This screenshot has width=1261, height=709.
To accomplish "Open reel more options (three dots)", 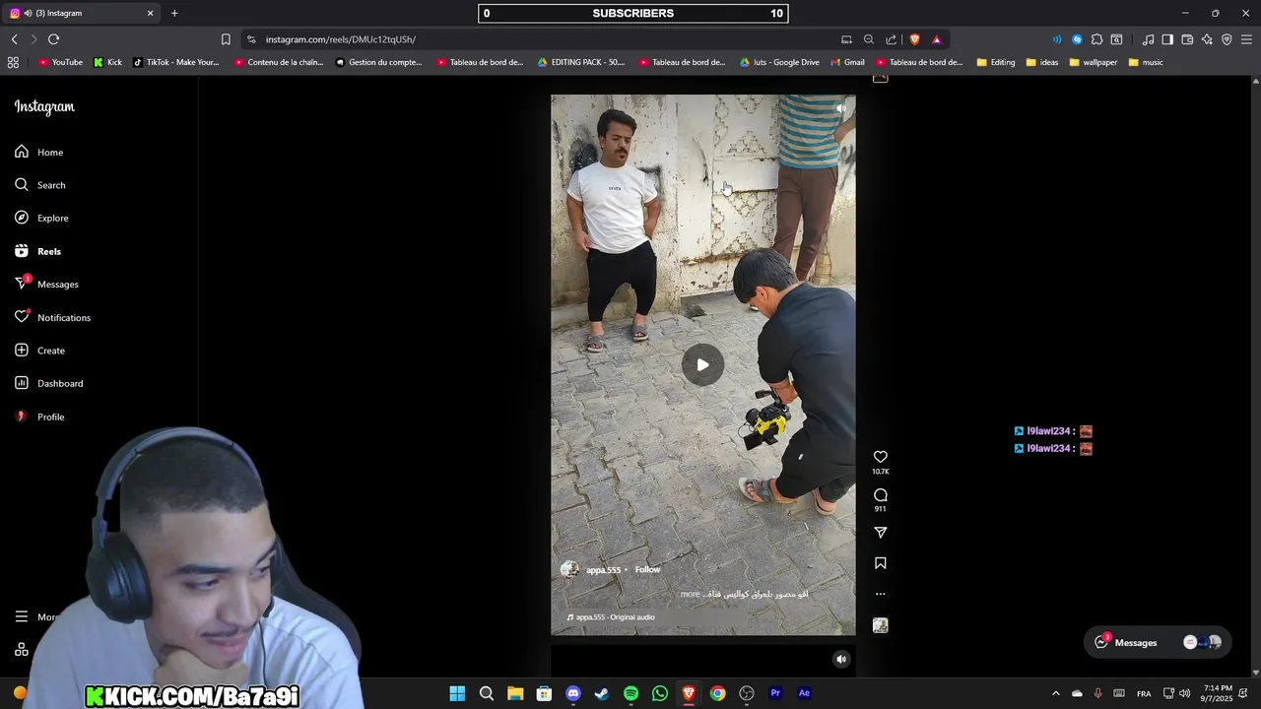I will coord(881,594).
